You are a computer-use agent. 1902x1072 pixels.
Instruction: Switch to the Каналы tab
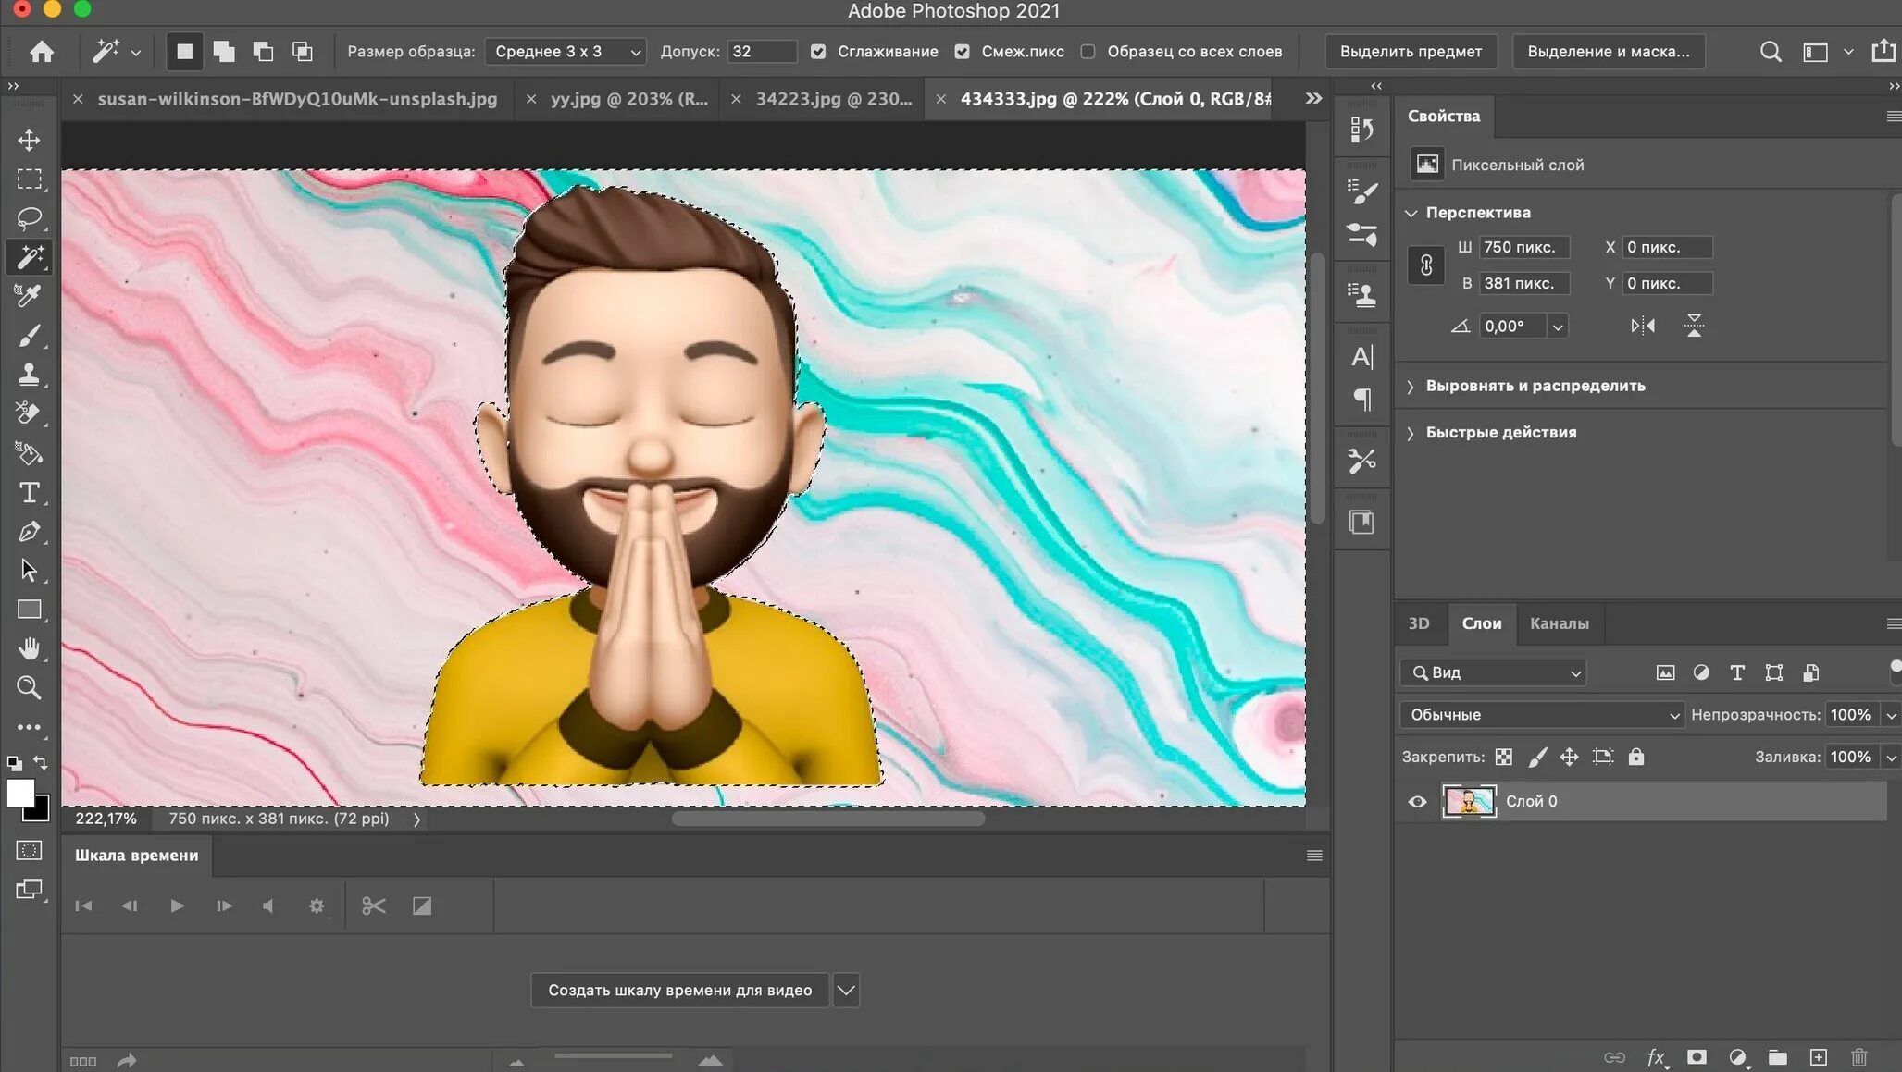click(x=1559, y=623)
